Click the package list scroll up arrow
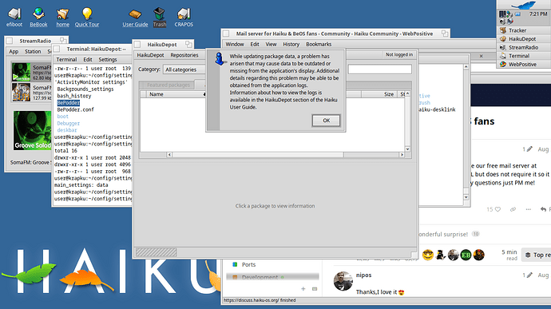This screenshot has width=551, height=309. point(407,94)
